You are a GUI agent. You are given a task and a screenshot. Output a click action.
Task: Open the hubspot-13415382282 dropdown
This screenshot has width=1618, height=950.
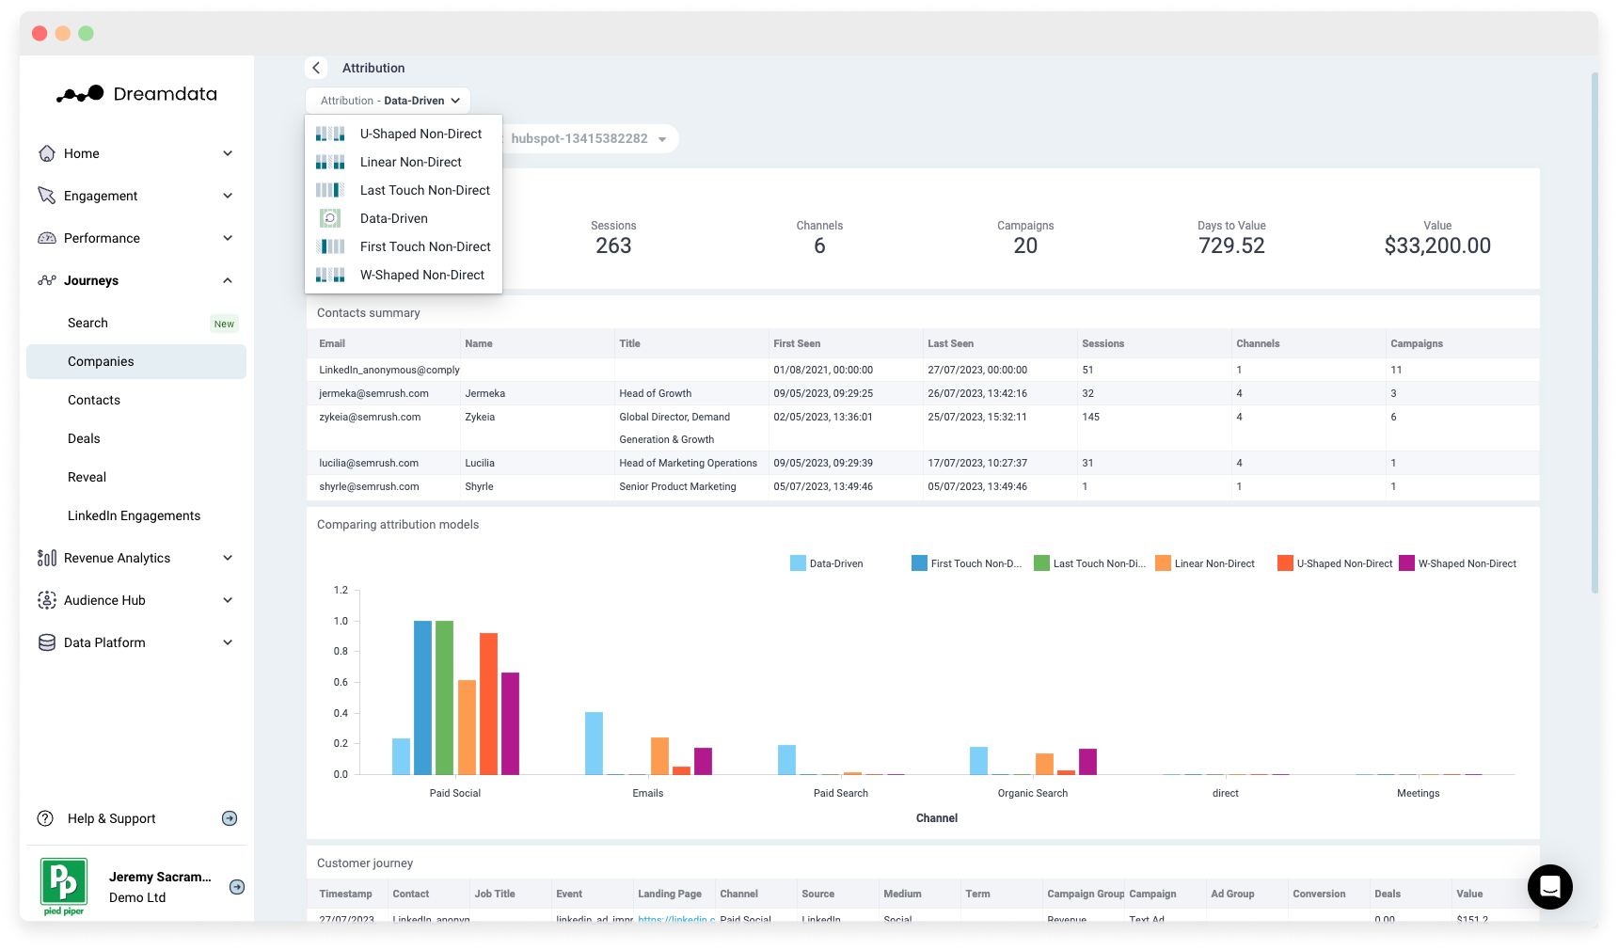pos(589,138)
